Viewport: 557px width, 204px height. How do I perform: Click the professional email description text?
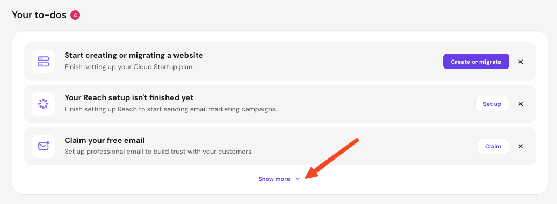click(159, 152)
